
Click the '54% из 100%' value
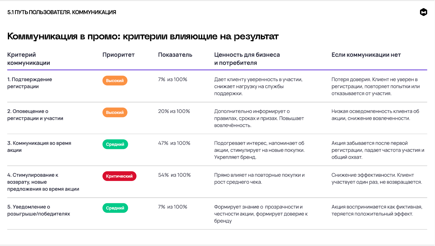[174, 175]
